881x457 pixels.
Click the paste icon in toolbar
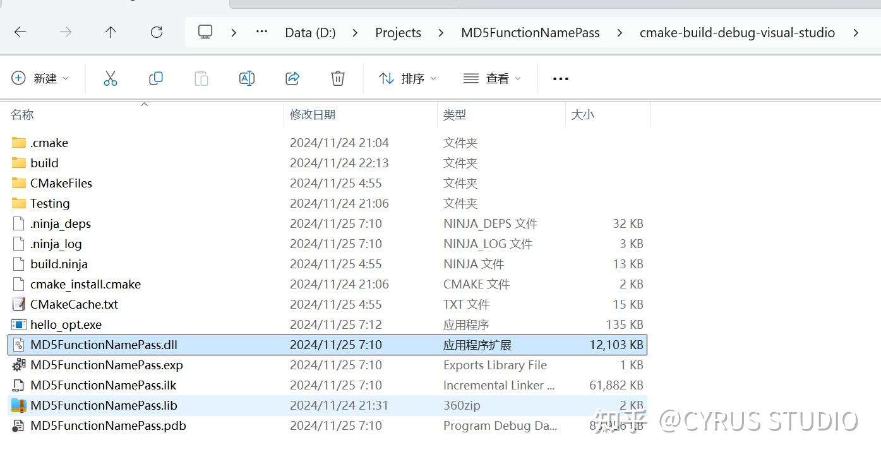tap(201, 78)
